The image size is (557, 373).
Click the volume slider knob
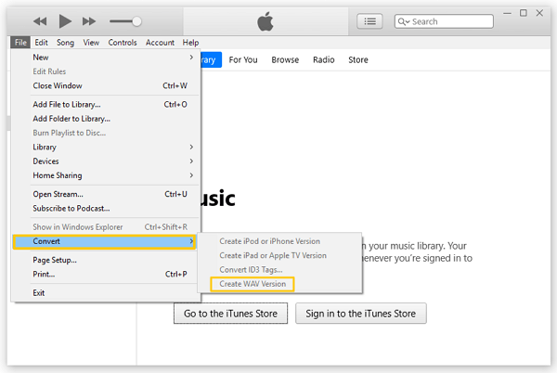click(136, 21)
